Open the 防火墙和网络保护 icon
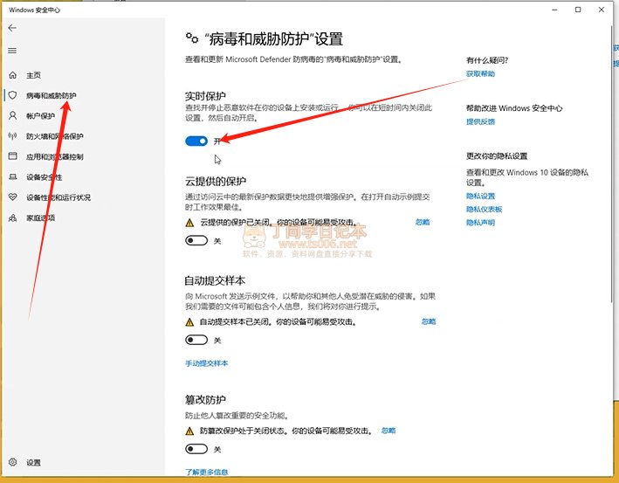Viewport: 619px width, 483px height. [12, 136]
